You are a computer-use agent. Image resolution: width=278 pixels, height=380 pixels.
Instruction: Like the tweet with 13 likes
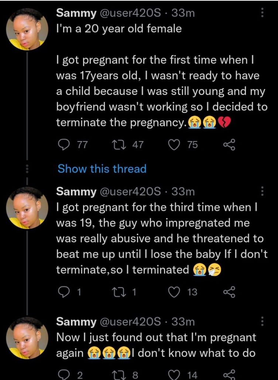174,292
